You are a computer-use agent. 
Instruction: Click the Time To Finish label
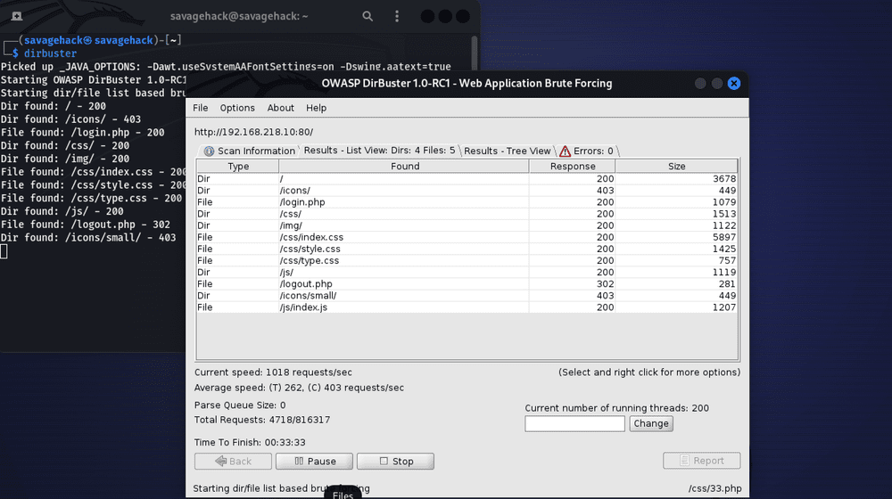click(249, 442)
